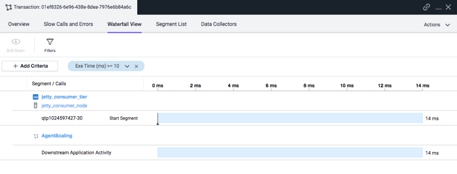
Task: Select the qtp1024597427-30 segment waterfall bar
Action: click(x=290, y=118)
